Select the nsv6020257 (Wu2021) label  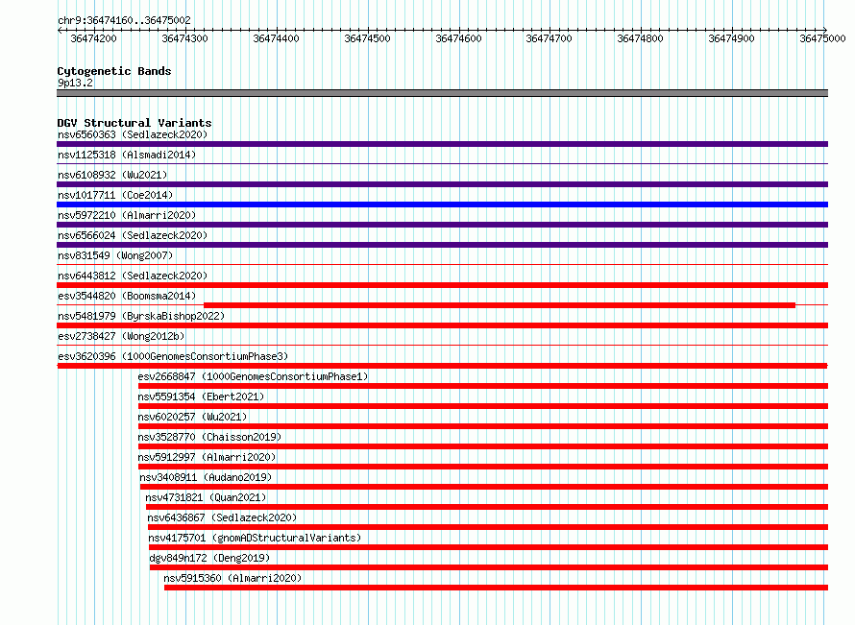[192, 417]
